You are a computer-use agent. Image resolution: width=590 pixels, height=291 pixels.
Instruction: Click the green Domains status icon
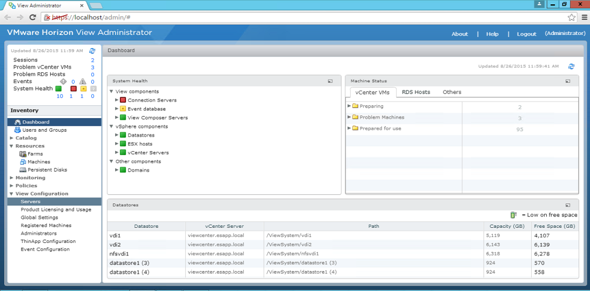pyautogui.click(x=123, y=170)
